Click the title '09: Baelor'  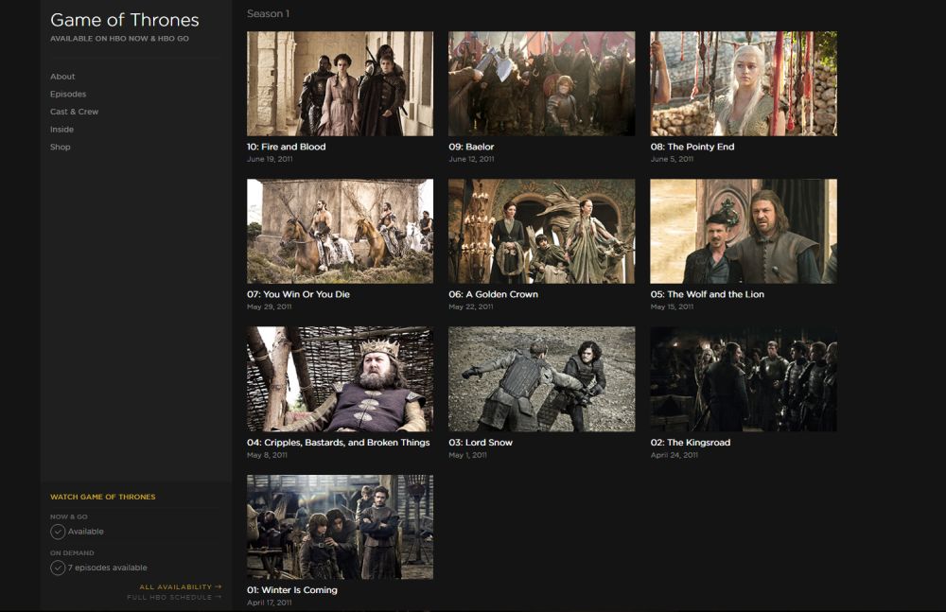coord(471,147)
